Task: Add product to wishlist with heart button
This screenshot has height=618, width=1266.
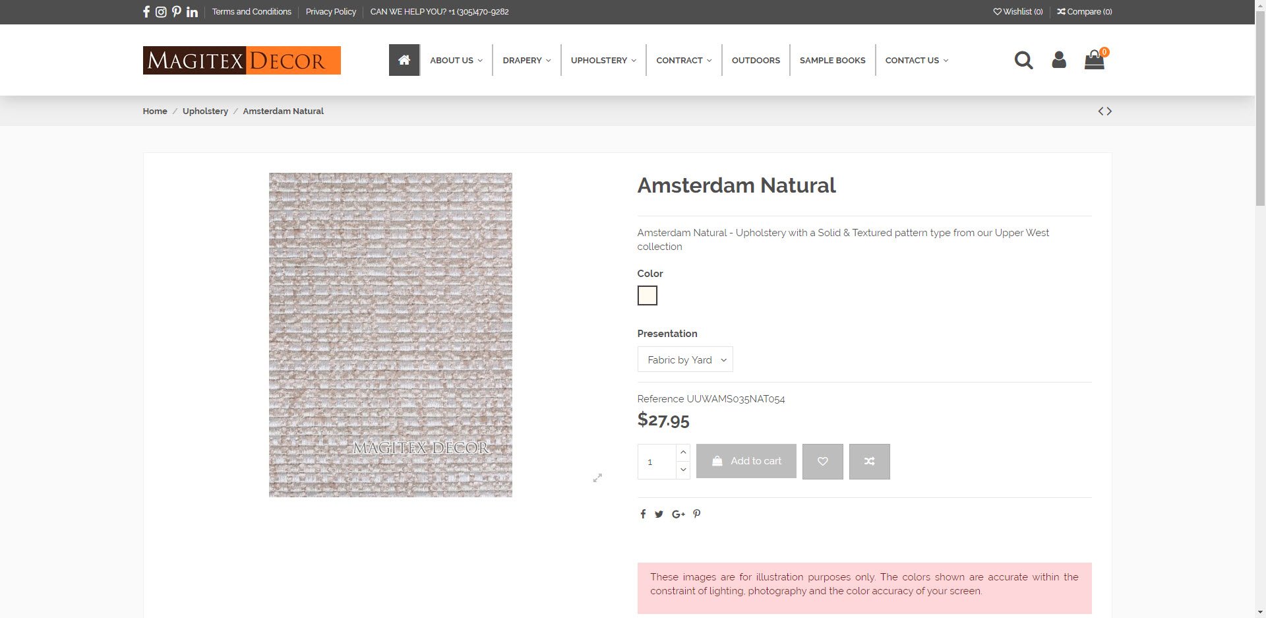Action: (822, 461)
